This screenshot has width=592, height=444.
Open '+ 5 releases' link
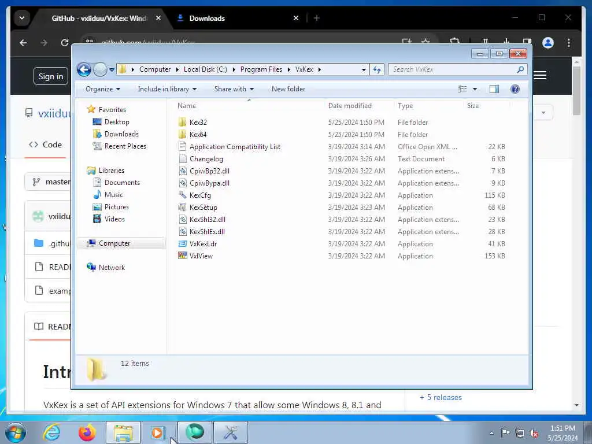pyautogui.click(x=441, y=398)
